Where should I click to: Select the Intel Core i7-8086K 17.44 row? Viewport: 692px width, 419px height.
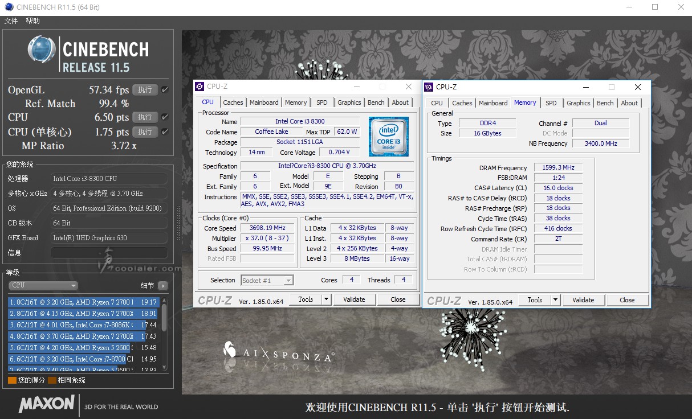tap(83, 325)
